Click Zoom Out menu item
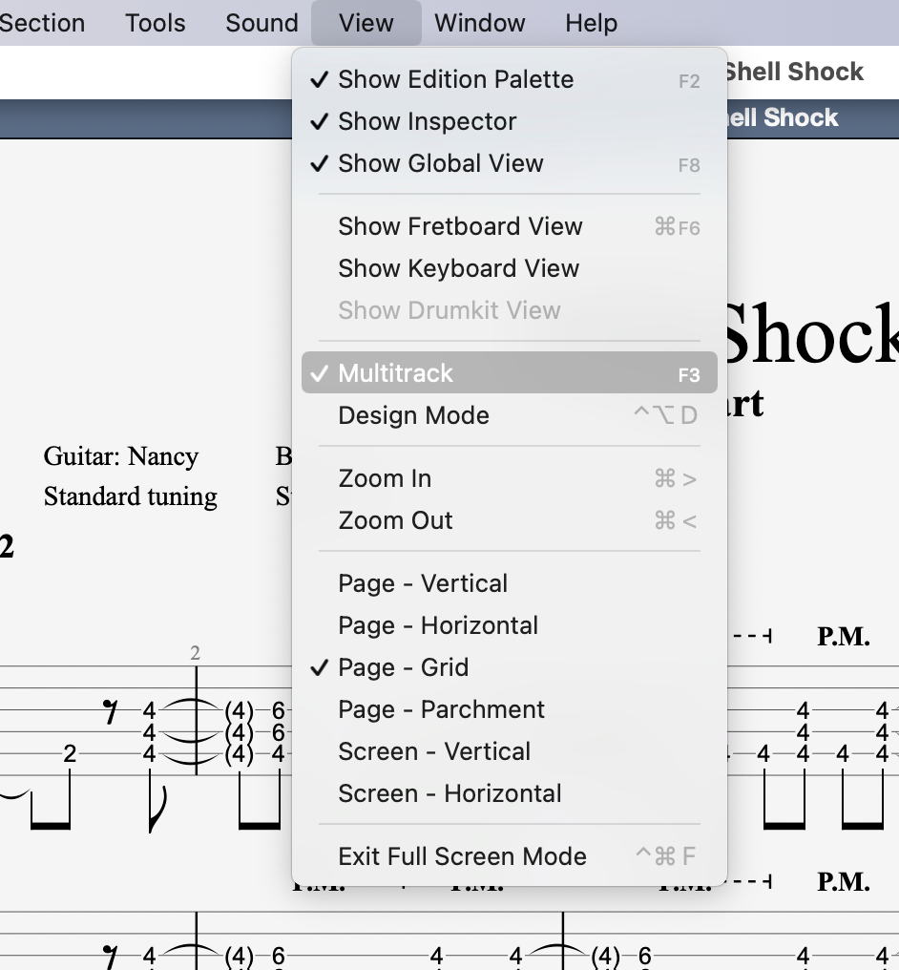The image size is (899, 970). click(509, 521)
